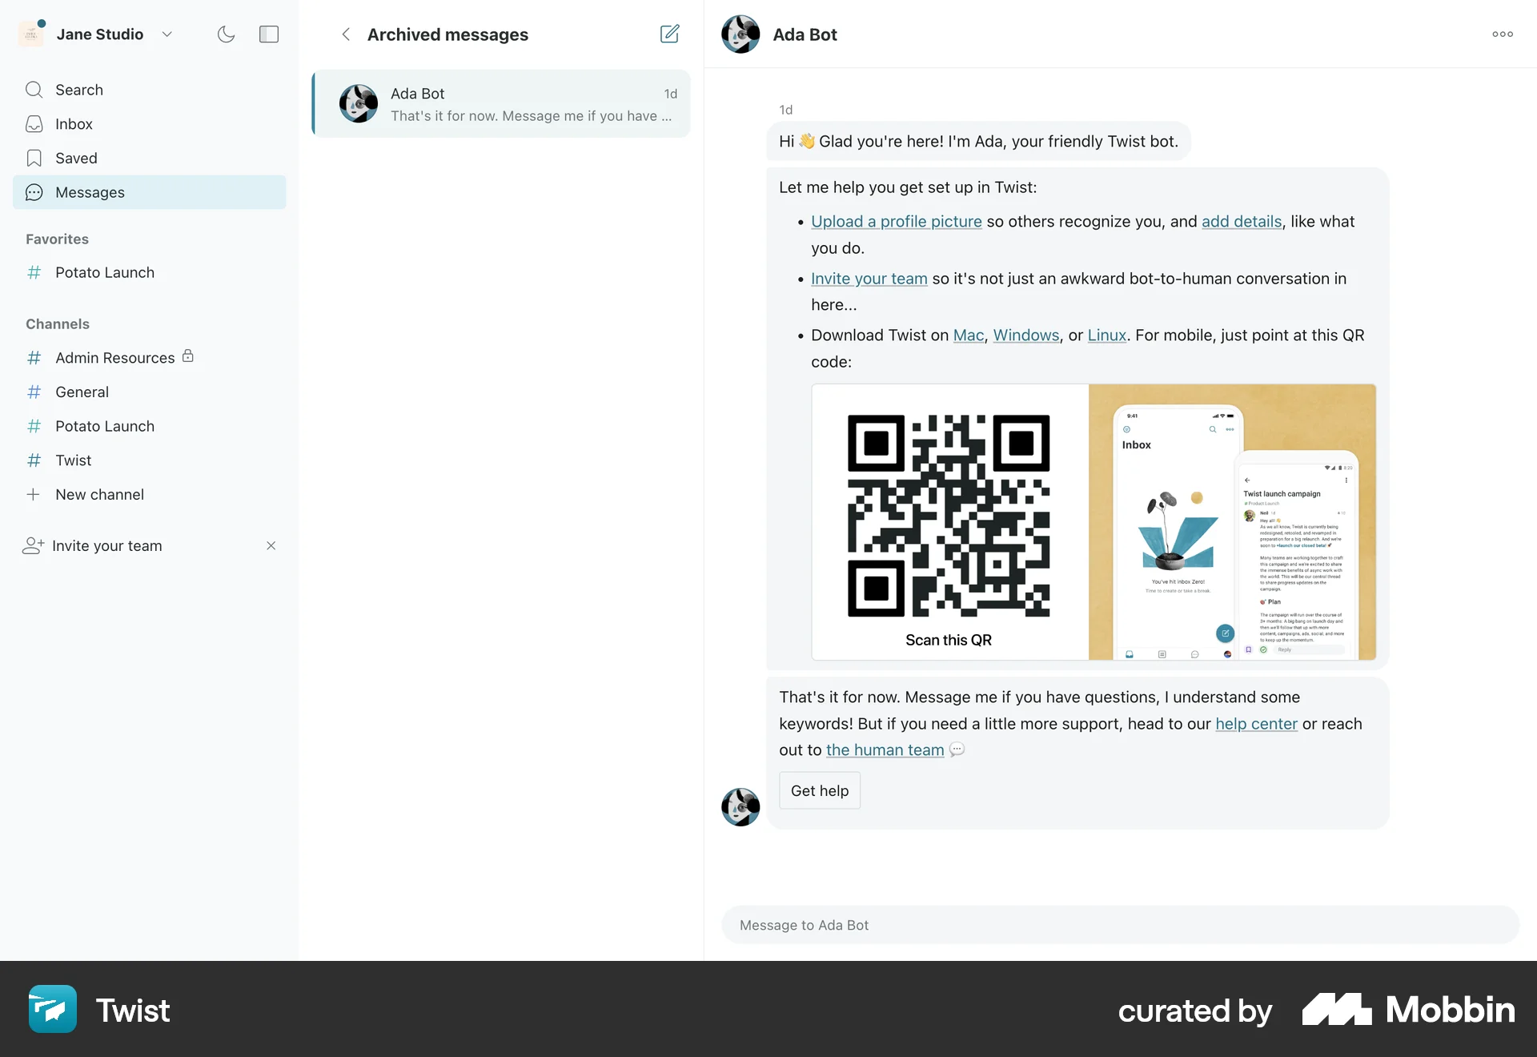Open the QR code image thumbnail
1537x1057 pixels.
coord(1093,522)
